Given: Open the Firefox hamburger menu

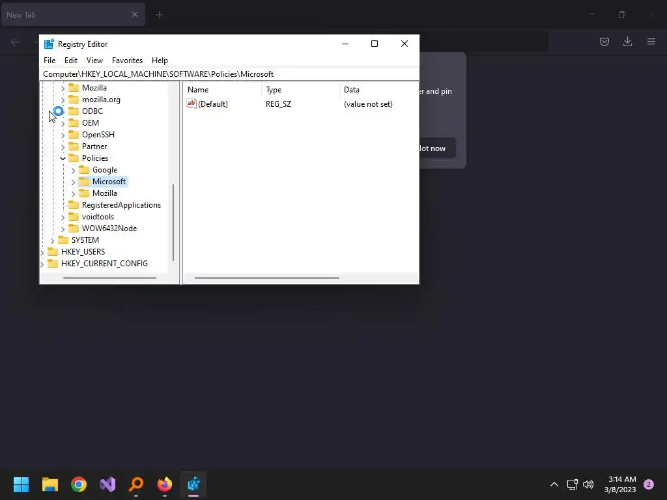Looking at the screenshot, I should (651, 42).
